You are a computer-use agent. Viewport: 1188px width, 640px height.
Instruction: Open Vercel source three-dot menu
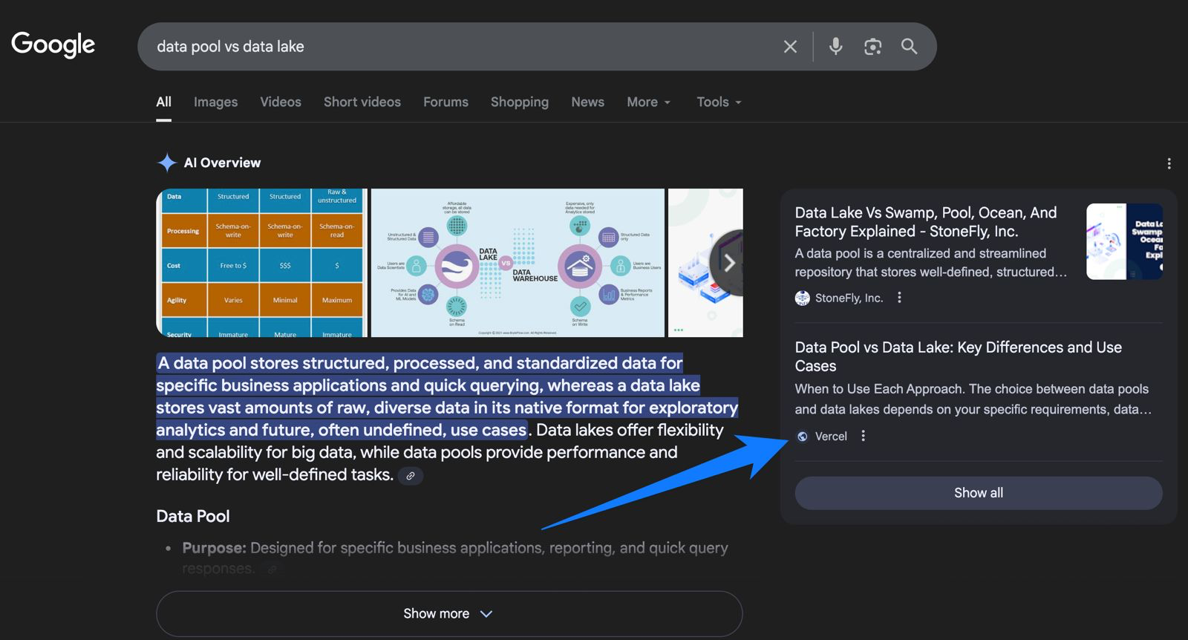pyautogui.click(x=863, y=436)
